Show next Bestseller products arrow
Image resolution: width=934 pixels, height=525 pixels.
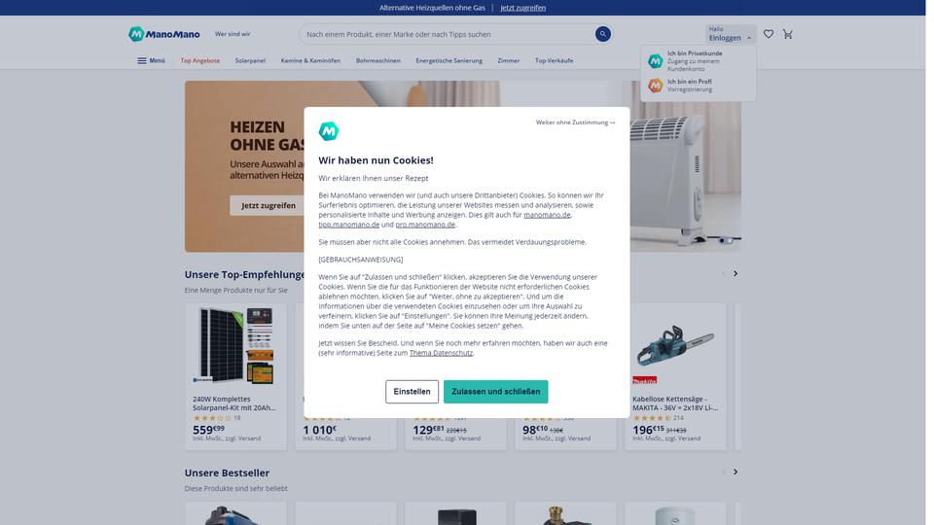click(x=736, y=472)
